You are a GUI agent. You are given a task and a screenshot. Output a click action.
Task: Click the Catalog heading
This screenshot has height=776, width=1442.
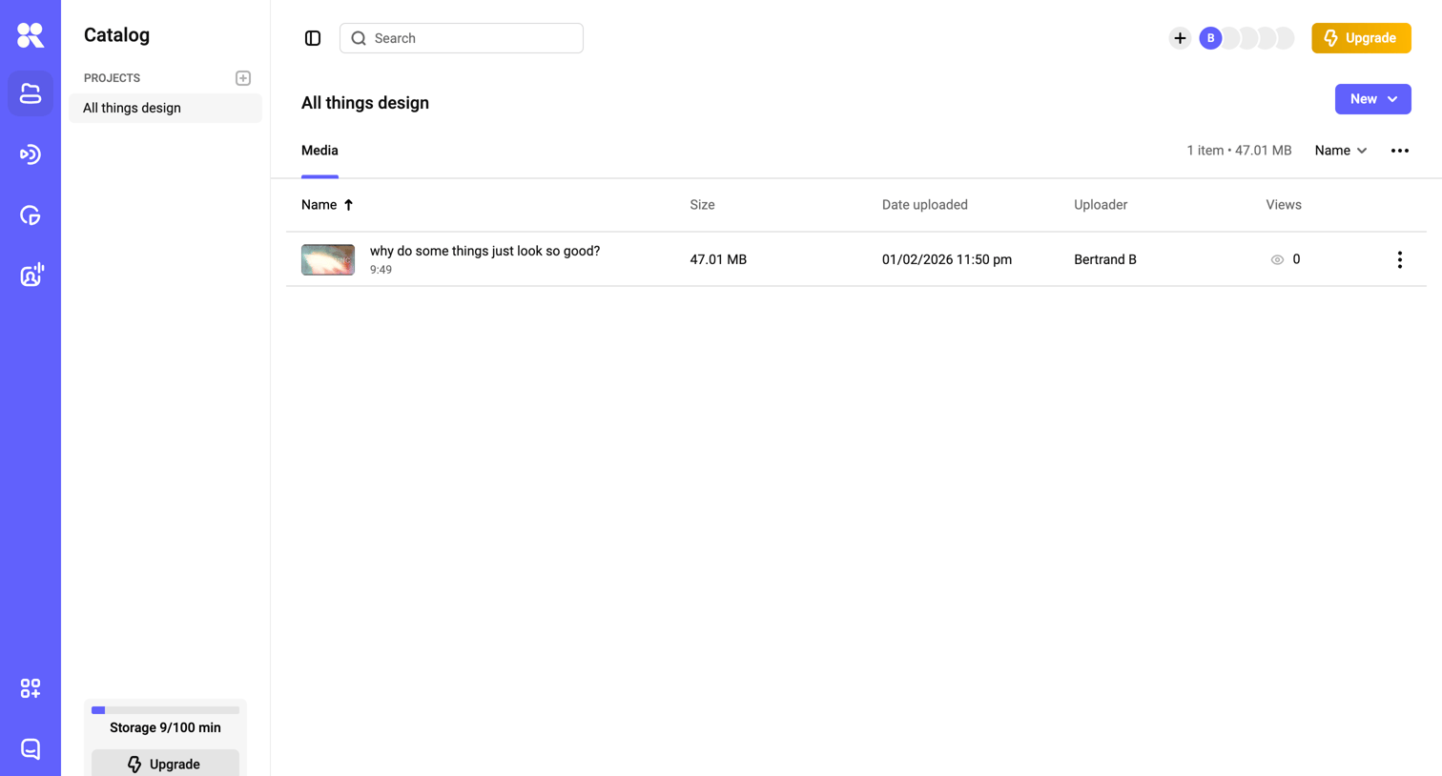click(x=116, y=35)
